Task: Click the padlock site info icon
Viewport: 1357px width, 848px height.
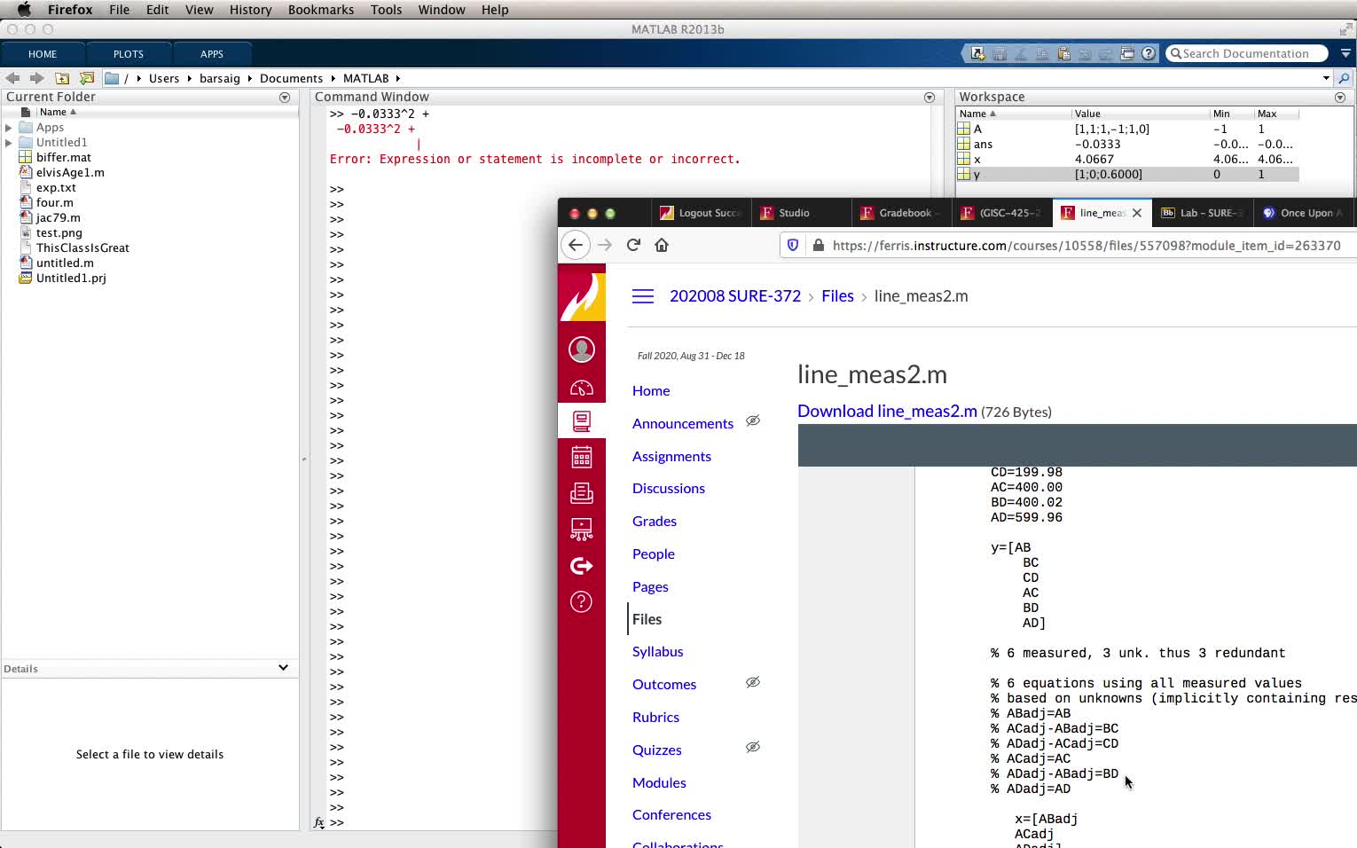Action: tap(819, 245)
